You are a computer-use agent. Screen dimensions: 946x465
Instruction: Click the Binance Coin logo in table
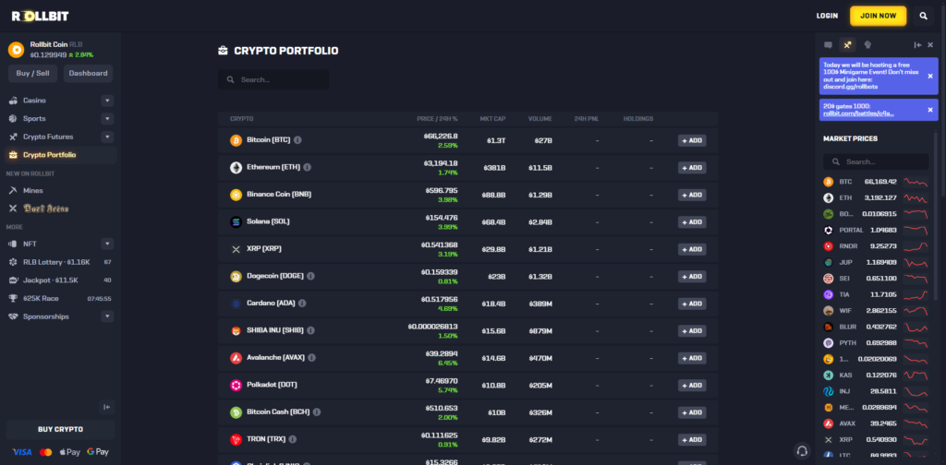pos(236,195)
